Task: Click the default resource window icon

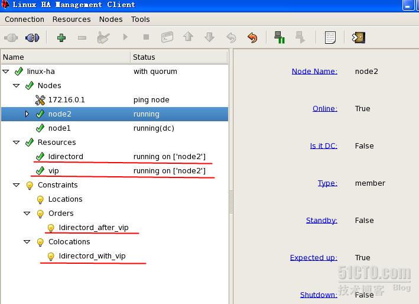Action: [x=167, y=37]
